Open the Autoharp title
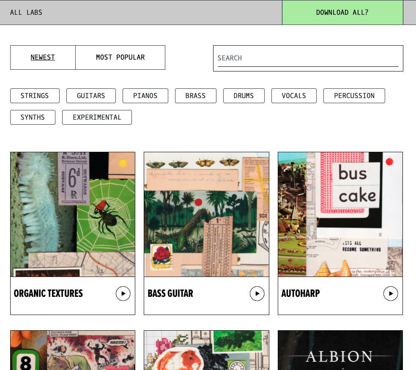The image size is (416, 370). (x=300, y=293)
